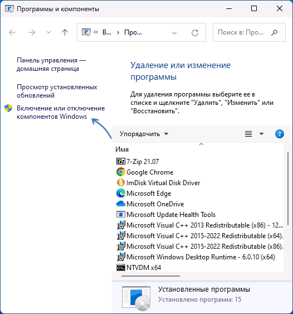Click the address bar control panel icon
The width and height of the screenshot is (293, 314).
tap(86, 32)
